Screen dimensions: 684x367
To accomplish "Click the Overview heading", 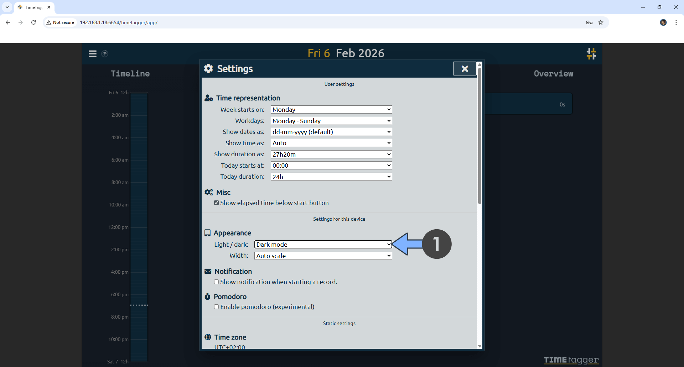I will coord(553,74).
